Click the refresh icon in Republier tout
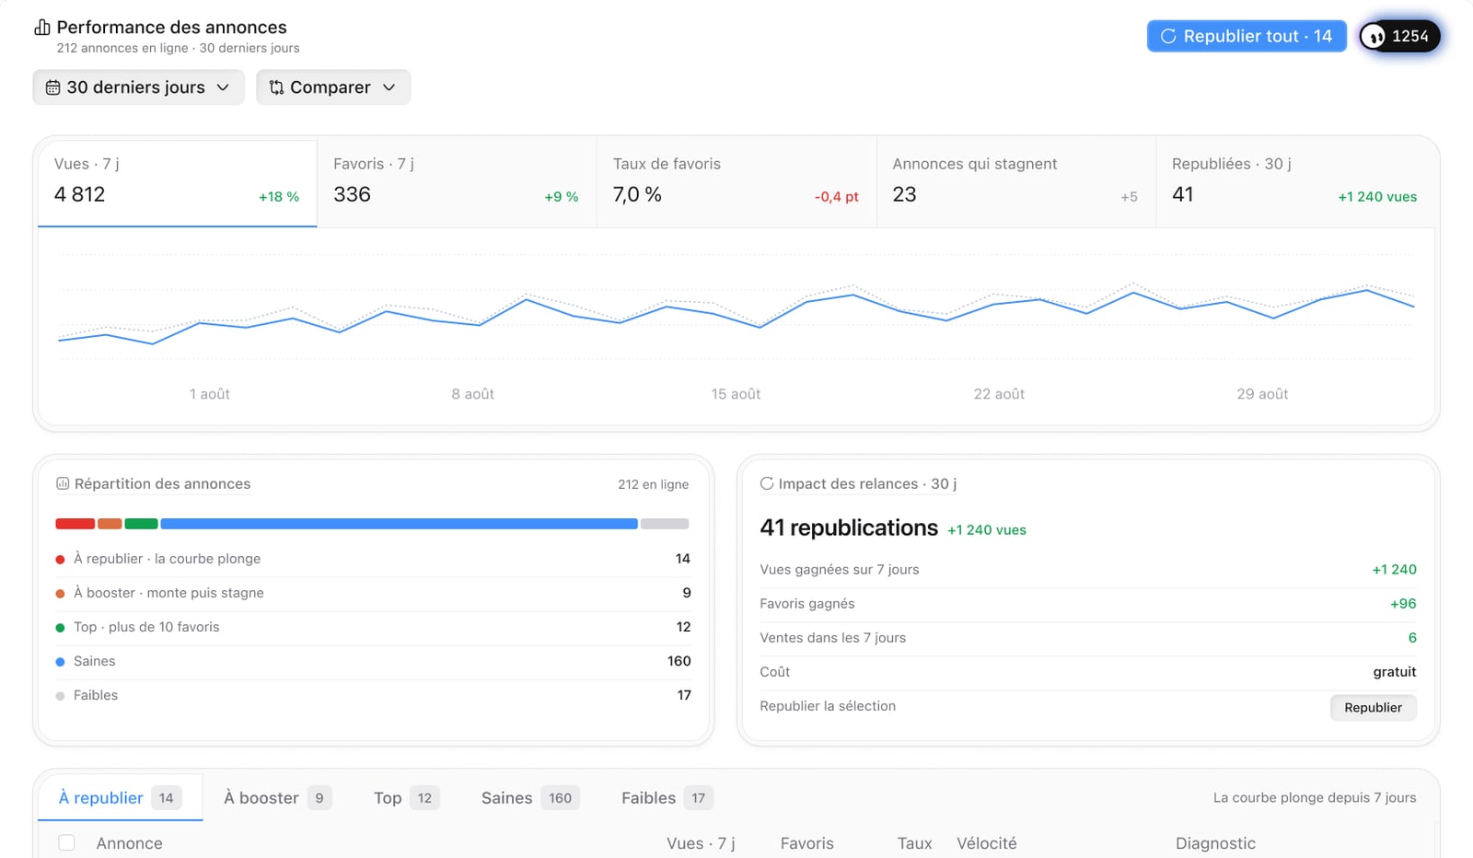 [1168, 36]
